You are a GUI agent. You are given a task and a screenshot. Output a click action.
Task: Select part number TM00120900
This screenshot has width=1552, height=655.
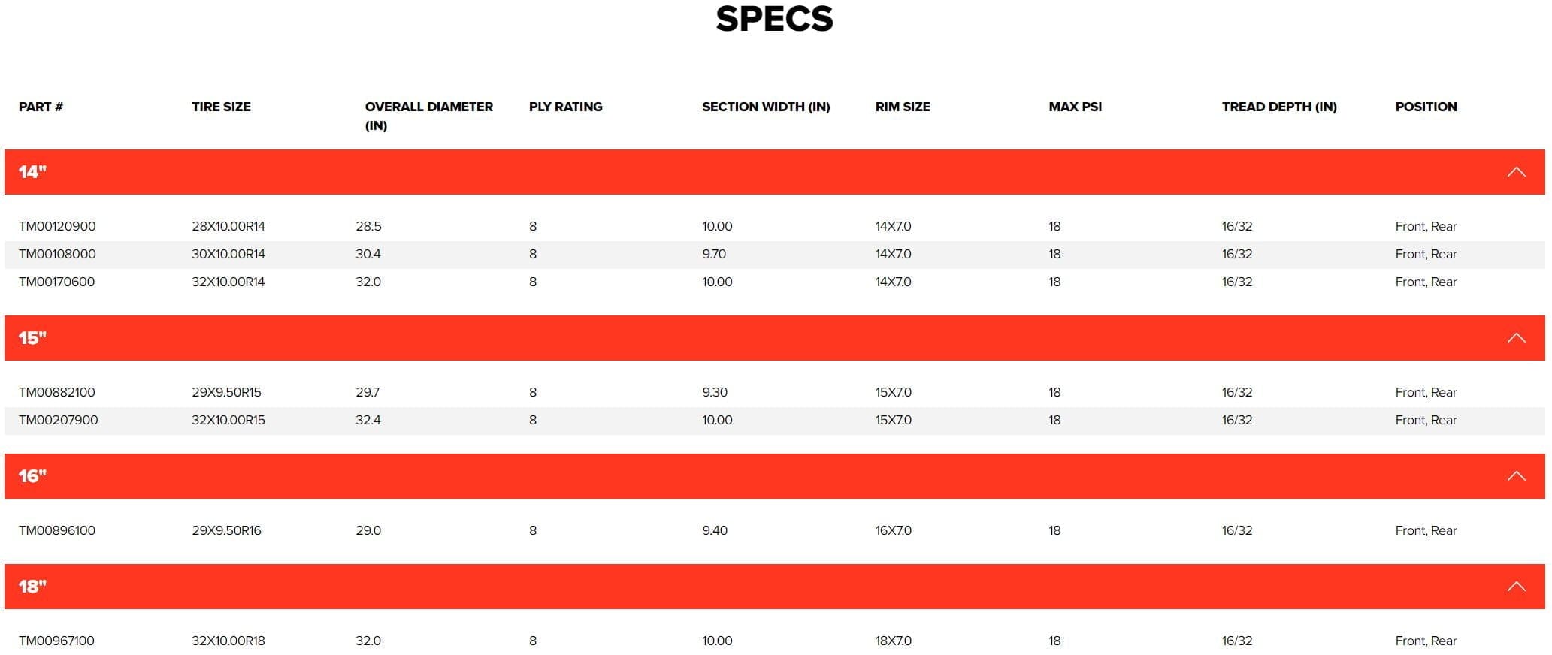57,226
